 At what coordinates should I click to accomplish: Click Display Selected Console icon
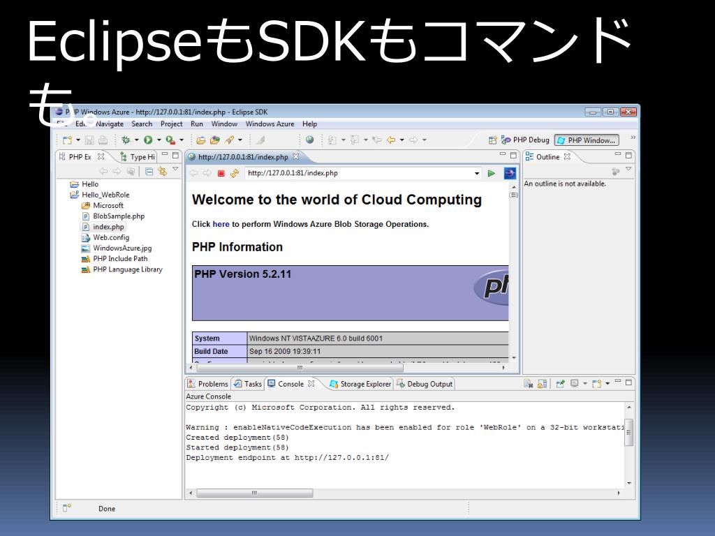pos(575,384)
